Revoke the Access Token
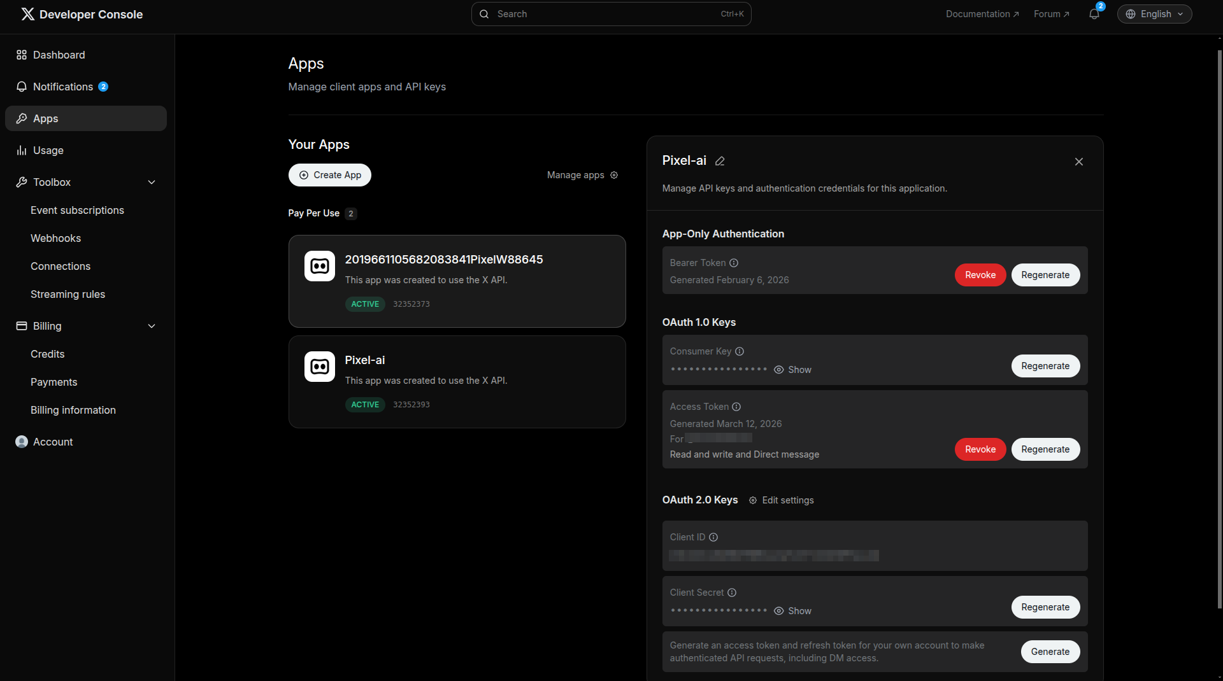The height and width of the screenshot is (681, 1223). click(x=980, y=449)
